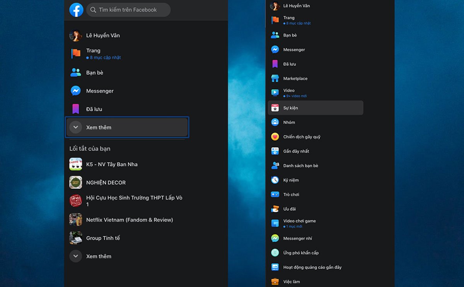Image resolution: width=464 pixels, height=287 pixels.
Task: Open the Trò chơi gamepad icon
Action: pyautogui.click(x=275, y=195)
